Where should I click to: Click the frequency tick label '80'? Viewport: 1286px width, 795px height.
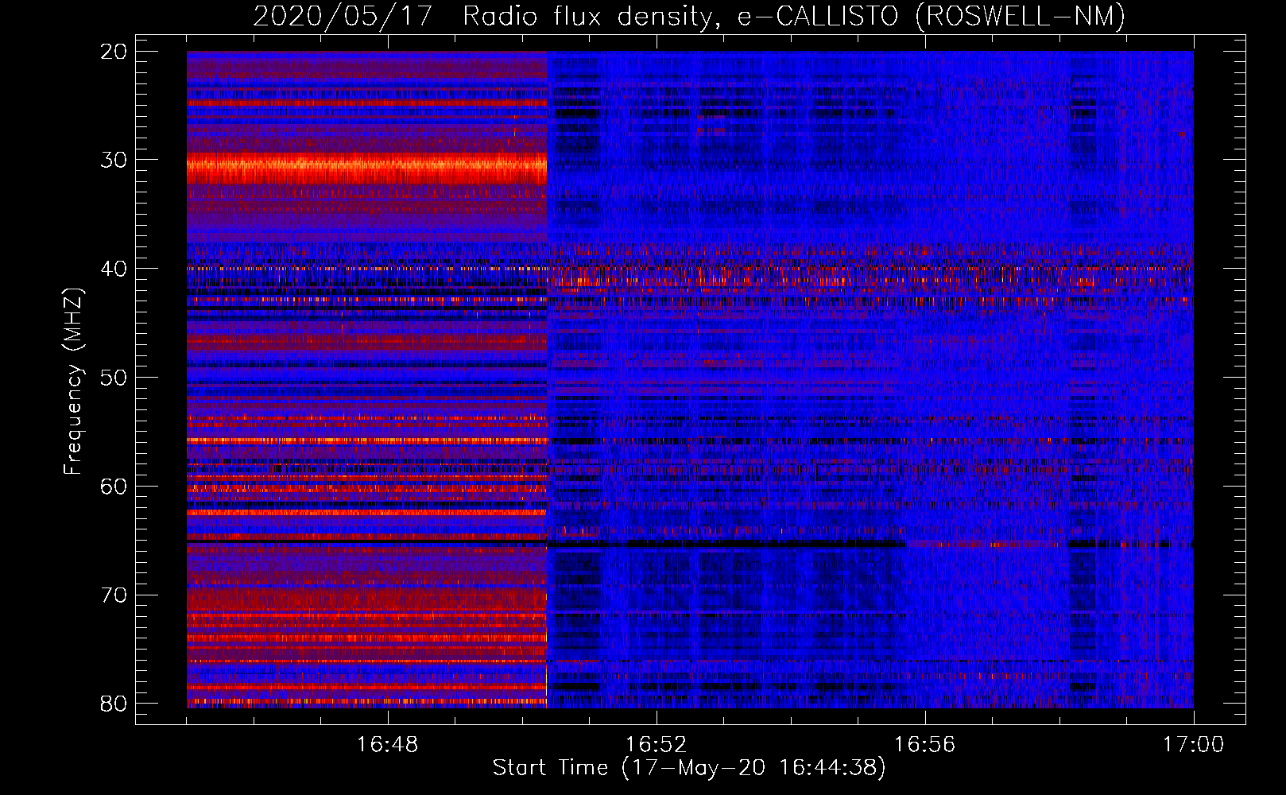pyautogui.click(x=114, y=704)
